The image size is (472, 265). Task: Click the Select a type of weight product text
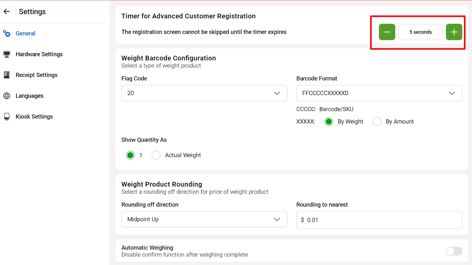point(161,66)
